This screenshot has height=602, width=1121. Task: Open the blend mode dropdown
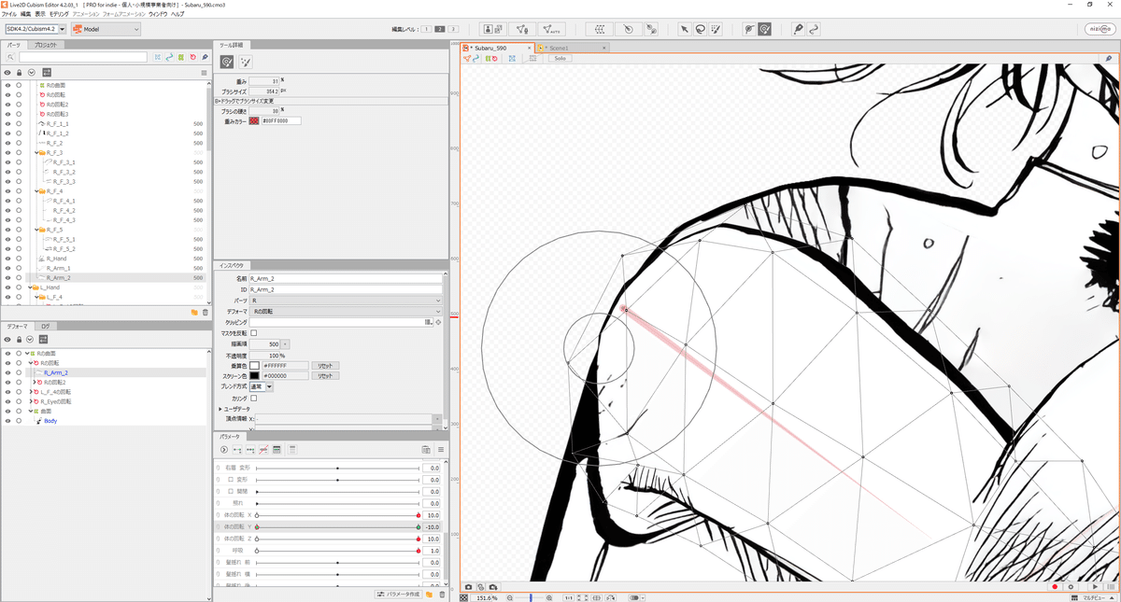point(261,386)
